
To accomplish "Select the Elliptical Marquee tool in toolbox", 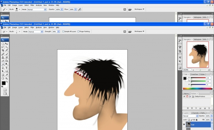I will click(3, 44).
